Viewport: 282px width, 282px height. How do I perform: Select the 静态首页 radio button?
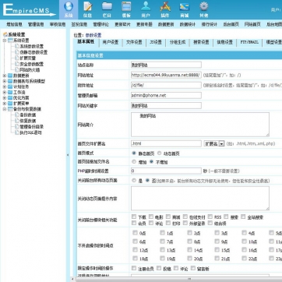pyautogui.click(x=134, y=153)
